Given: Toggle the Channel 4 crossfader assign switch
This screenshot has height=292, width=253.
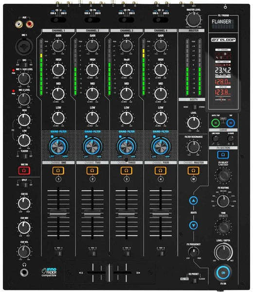Looking at the screenshot, I should (x=161, y=253).
